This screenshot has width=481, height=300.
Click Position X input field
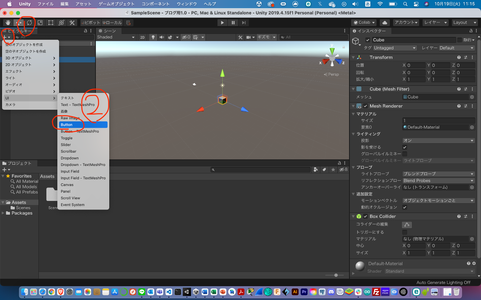(x=416, y=65)
